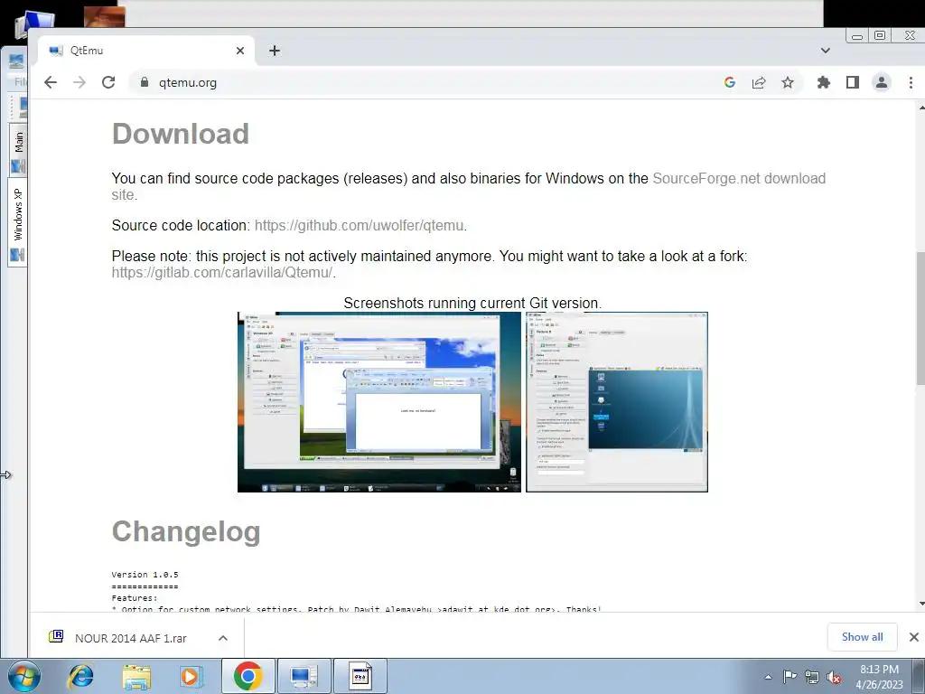The image size is (925, 694).
Task: Share this page icon
Action: click(759, 82)
